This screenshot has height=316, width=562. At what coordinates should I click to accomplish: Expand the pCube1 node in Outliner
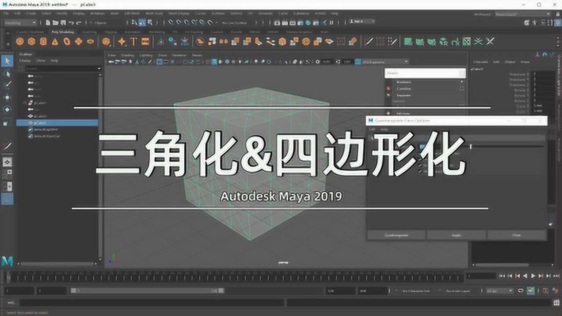(x=25, y=102)
